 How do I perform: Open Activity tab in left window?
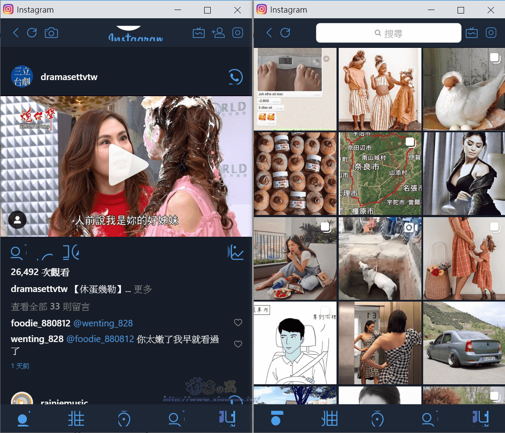(x=176, y=419)
